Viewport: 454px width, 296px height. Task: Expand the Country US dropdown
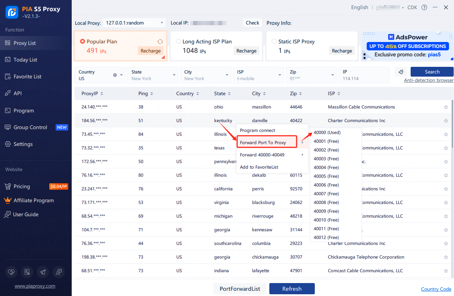point(121,75)
